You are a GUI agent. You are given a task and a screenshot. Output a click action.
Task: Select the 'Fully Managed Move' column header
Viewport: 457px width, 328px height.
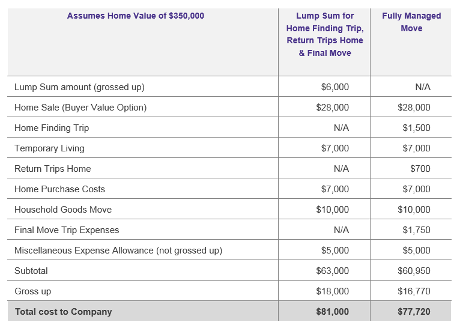tap(411, 22)
